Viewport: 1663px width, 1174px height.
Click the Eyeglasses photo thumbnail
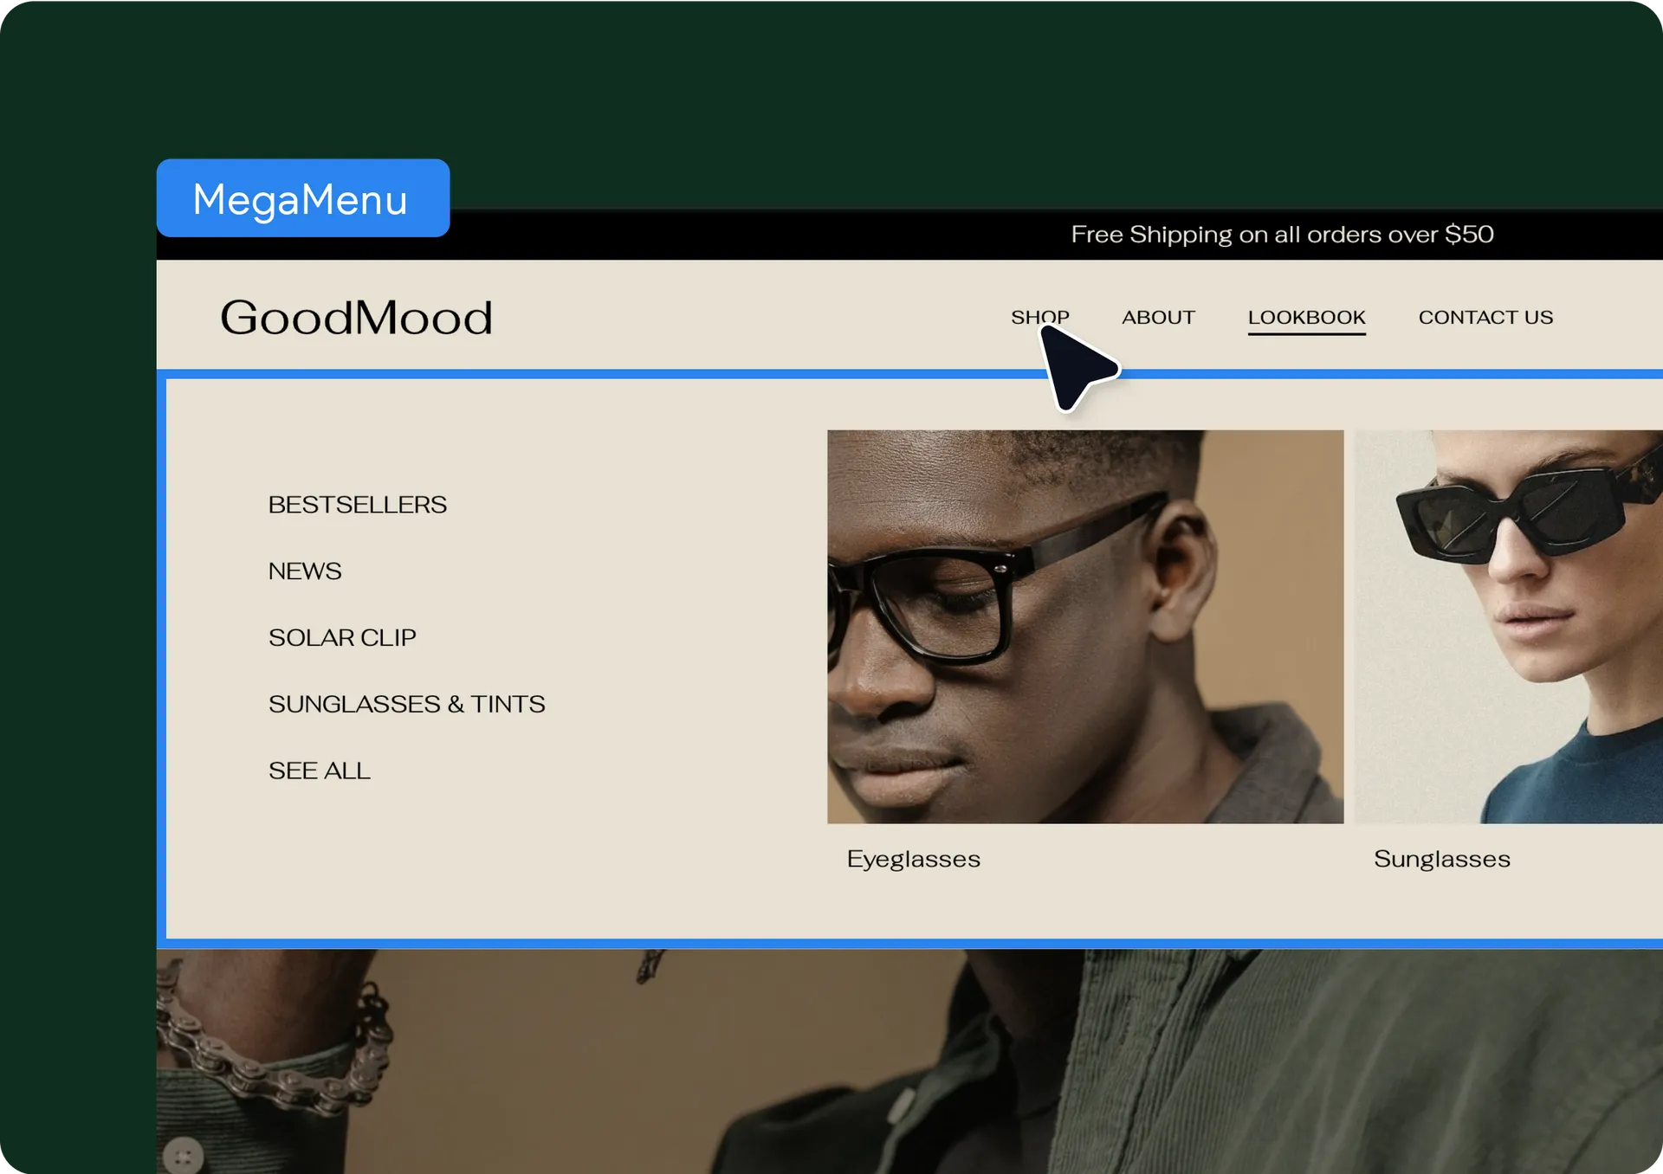(1084, 626)
